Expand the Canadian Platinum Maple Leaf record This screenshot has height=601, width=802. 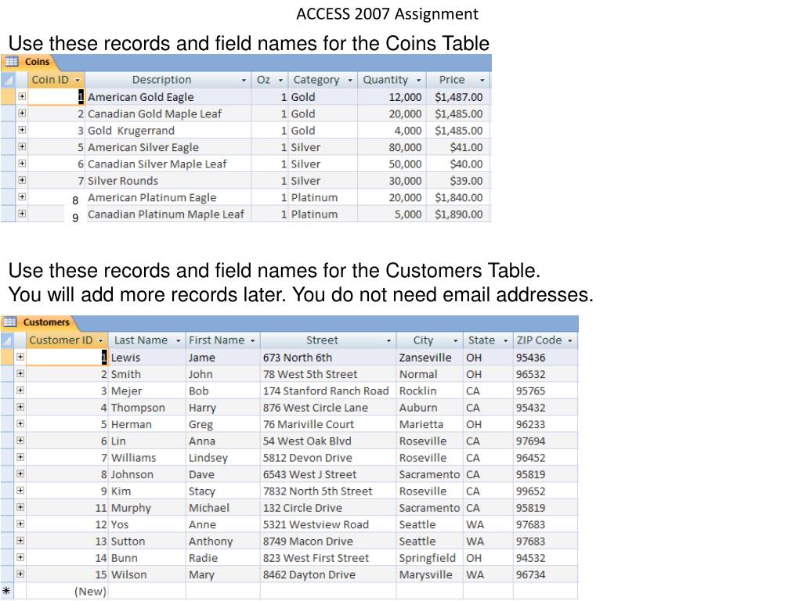(x=22, y=214)
